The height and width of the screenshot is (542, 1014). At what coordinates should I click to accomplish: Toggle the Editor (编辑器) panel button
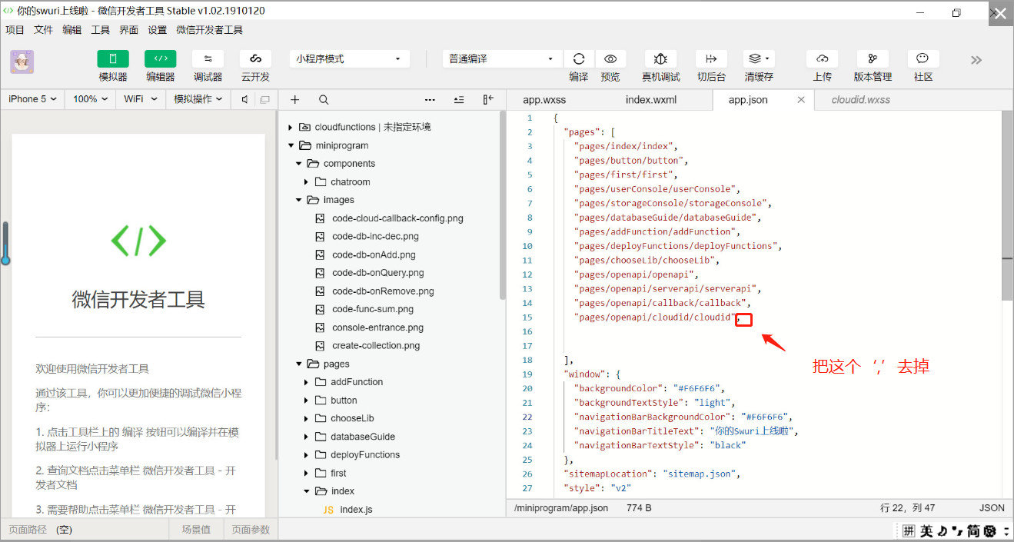tap(160, 59)
